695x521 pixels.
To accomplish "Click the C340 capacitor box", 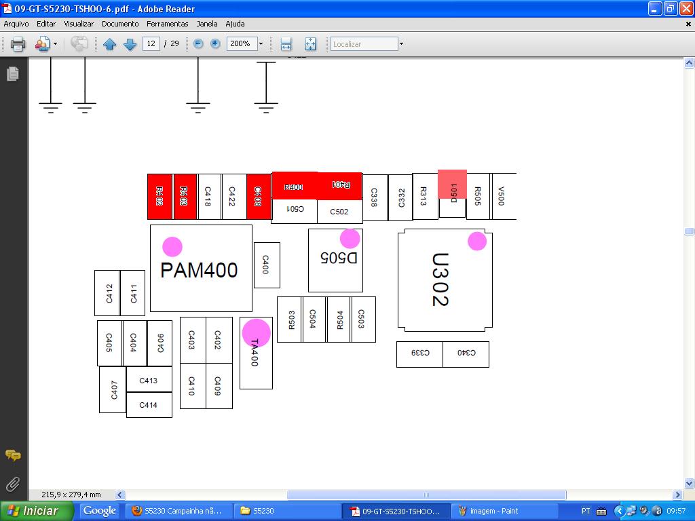I will 466,354.
